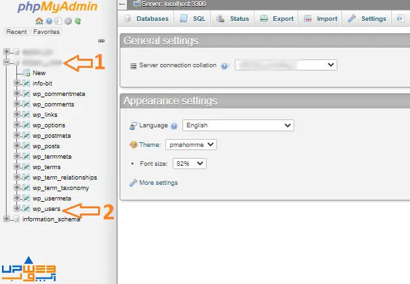This screenshot has height=284, width=410.
Task: Click the partially visible tab after Settings
Action: pyautogui.click(x=400, y=19)
